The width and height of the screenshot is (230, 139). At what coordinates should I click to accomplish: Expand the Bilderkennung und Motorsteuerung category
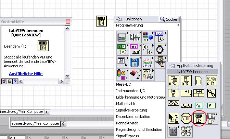pyautogui.click(x=141, y=97)
